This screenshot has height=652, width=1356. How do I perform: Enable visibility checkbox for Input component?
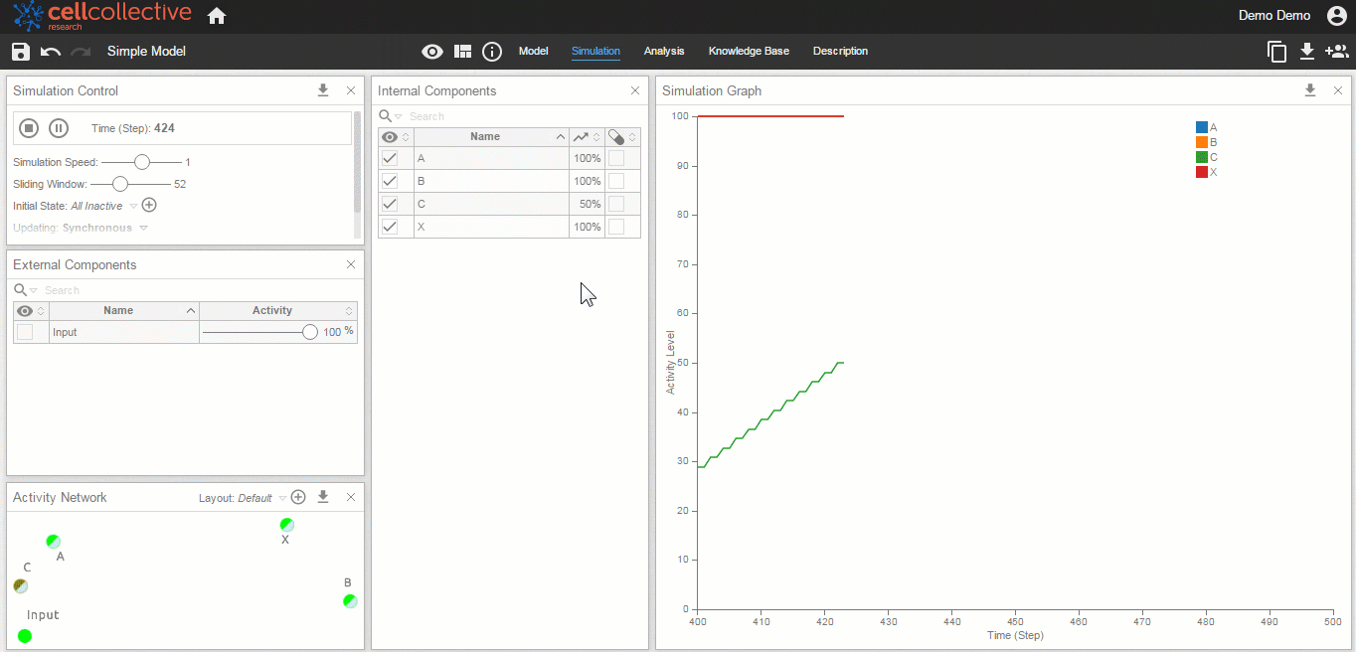pos(25,332)
